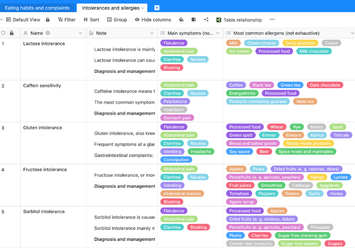Image resolution: width=355 pixels, height=248 pixels.
Task: Click the Sort button in toolbar
Action: tap(91, 19)
